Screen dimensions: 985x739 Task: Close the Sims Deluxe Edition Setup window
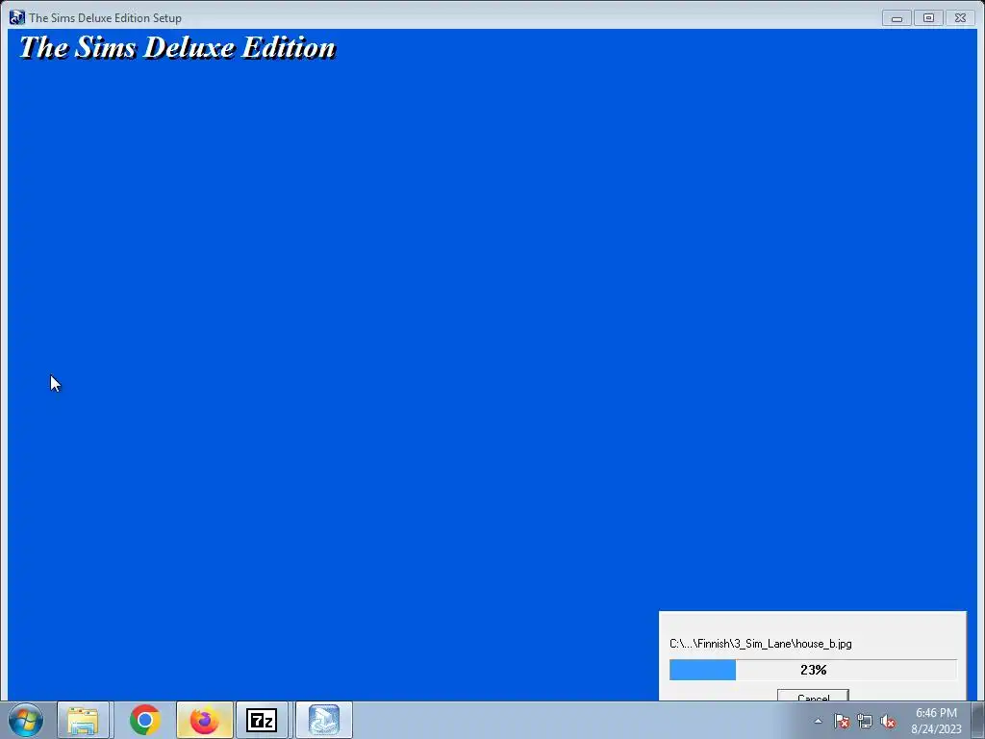tap(961, 18)
